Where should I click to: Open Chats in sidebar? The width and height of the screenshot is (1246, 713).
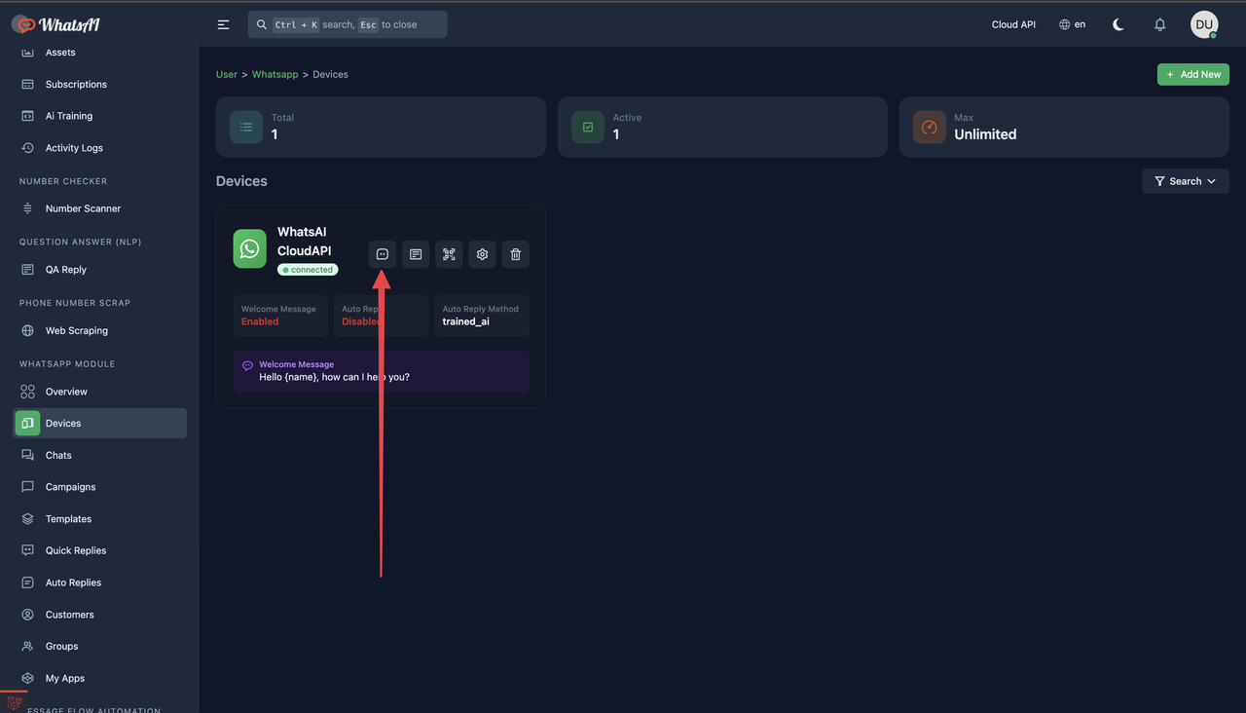click(99, 455)
